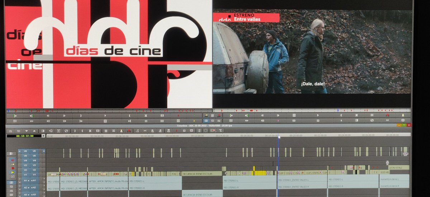Toggle source track selector A2
This screenshot has height=197, width=430.
(x=26, y=188)
